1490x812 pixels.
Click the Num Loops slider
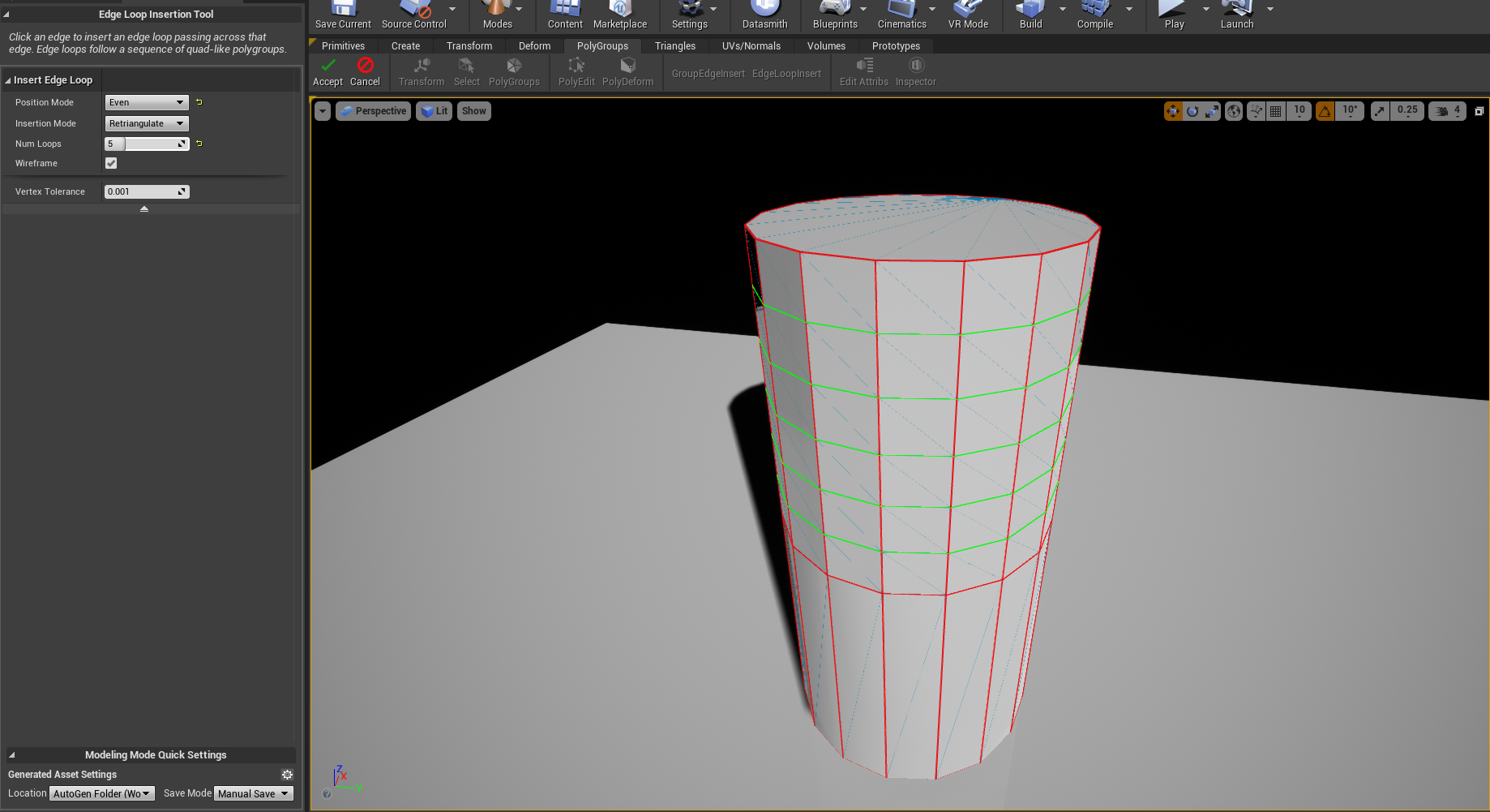pyautogui.click(x=147, y=144)
